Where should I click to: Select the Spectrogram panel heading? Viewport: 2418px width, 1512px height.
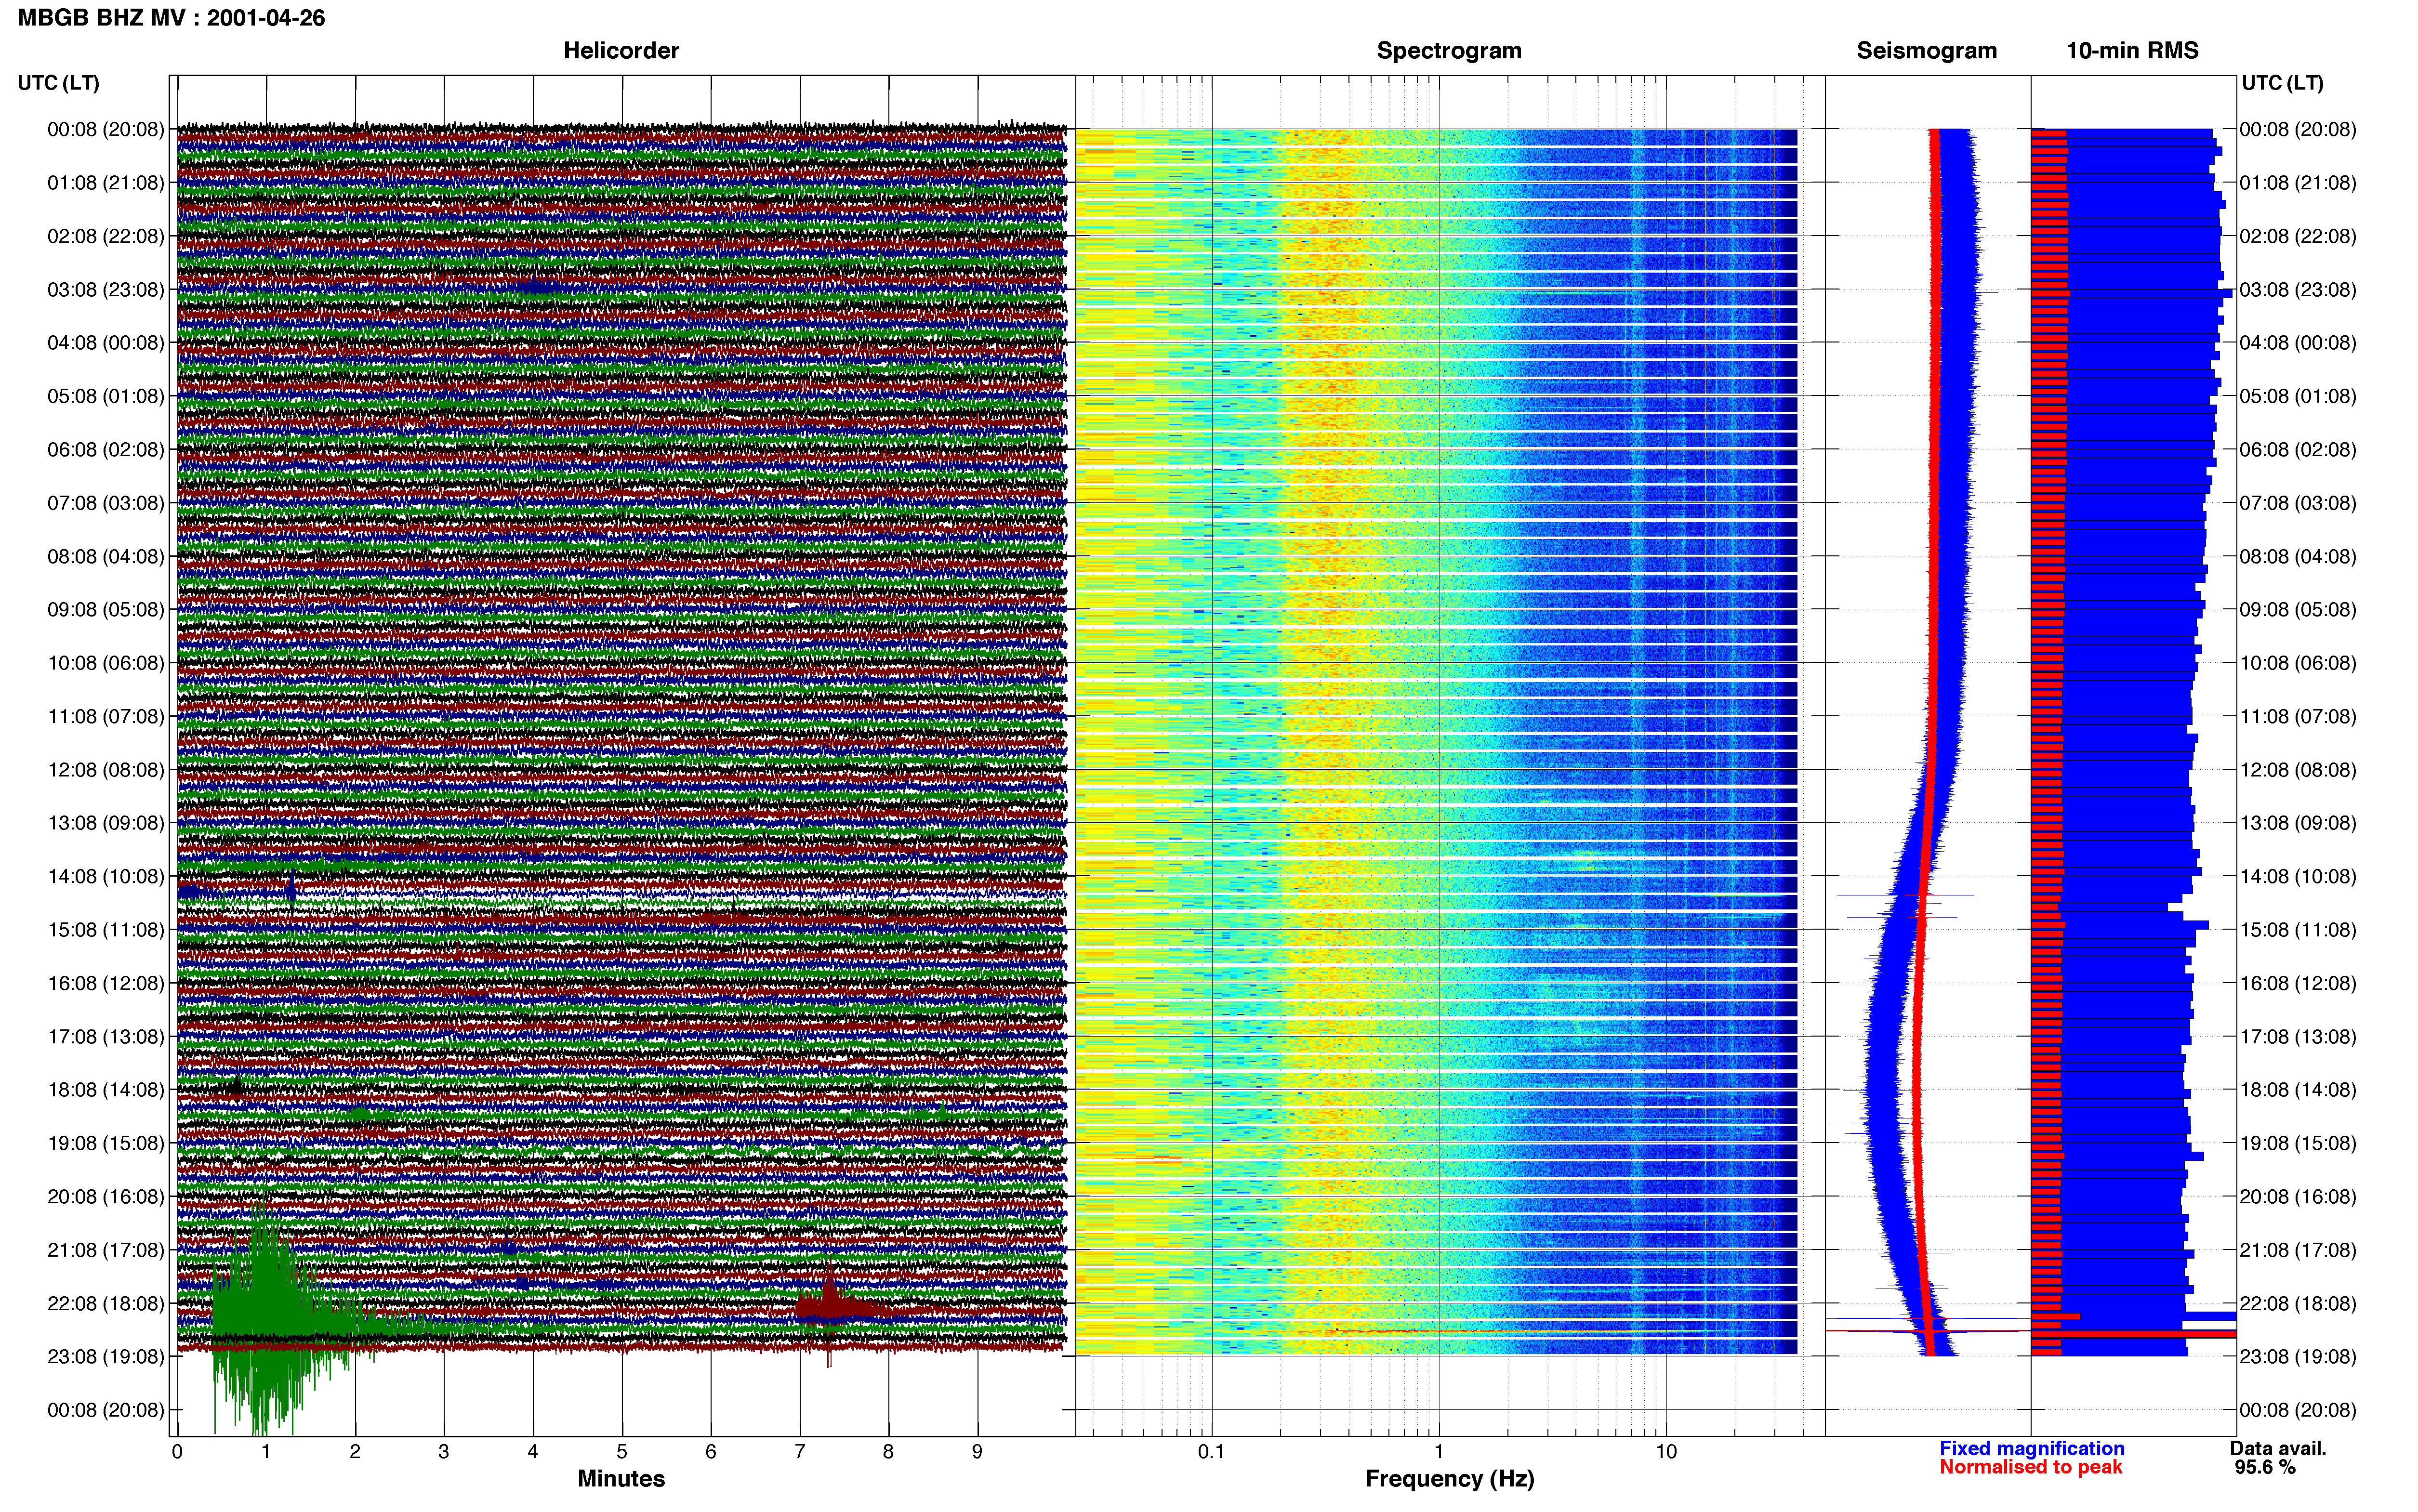coord(1449,51)
